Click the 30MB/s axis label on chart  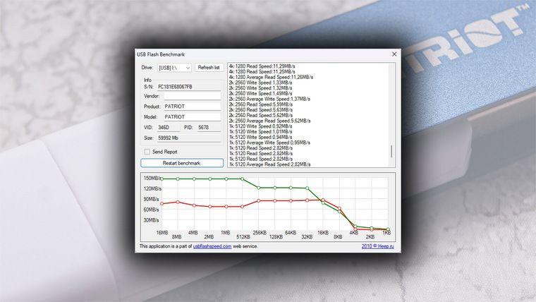152,220
